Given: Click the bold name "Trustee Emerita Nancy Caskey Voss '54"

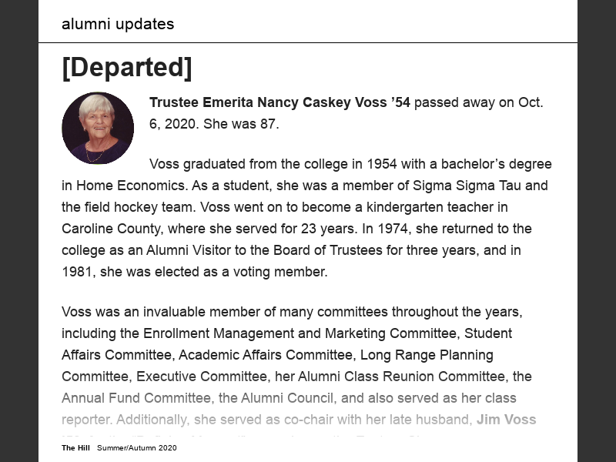Looking at the screenshot, I should click(x=280, y=102).
